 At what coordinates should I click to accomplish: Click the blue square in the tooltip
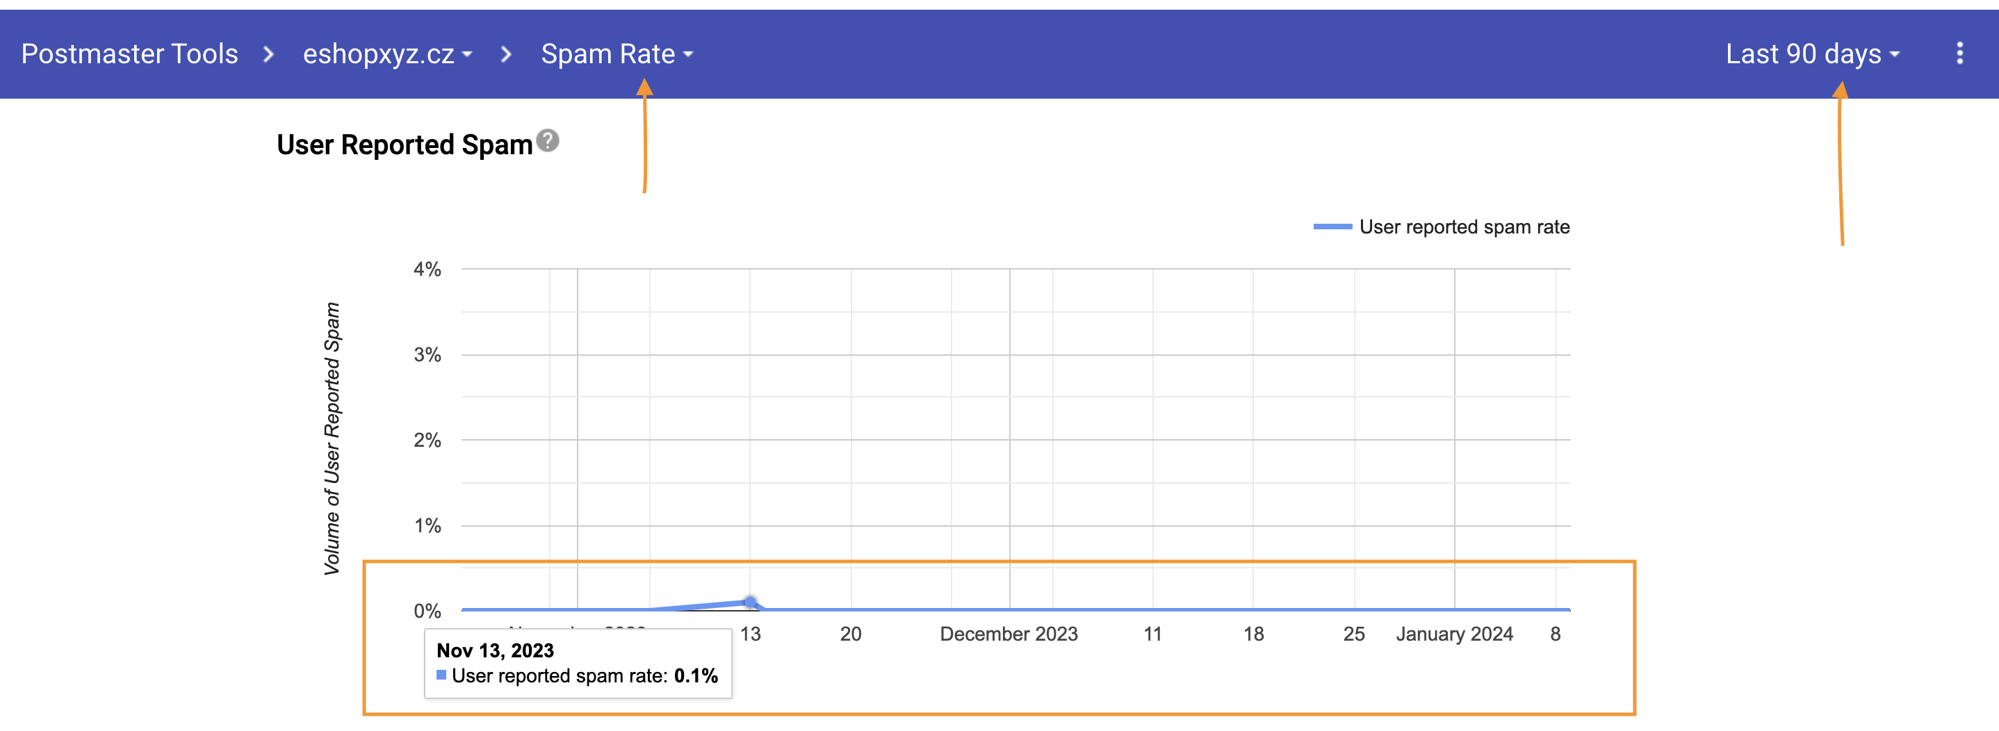pos(441,675)
